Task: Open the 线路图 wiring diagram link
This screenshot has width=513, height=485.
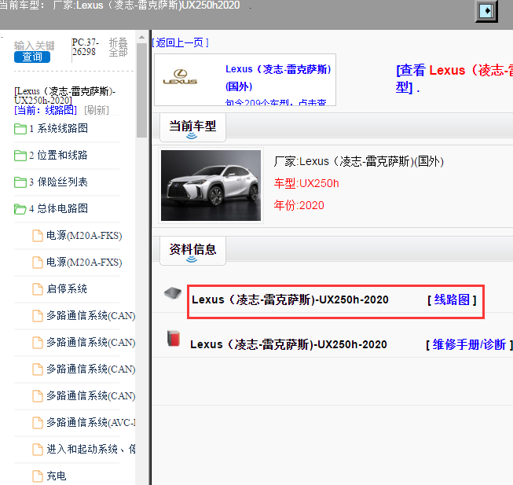Action: [452, 299]
